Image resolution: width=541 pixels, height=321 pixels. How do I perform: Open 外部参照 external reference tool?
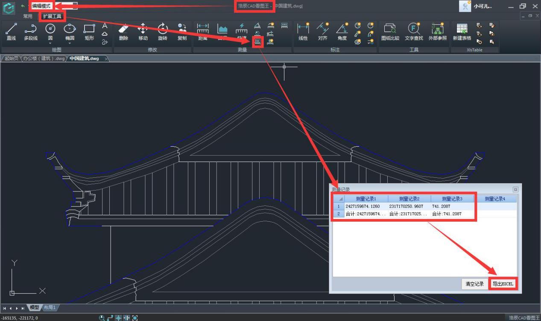pyautogui.click(x=438, y=32)
